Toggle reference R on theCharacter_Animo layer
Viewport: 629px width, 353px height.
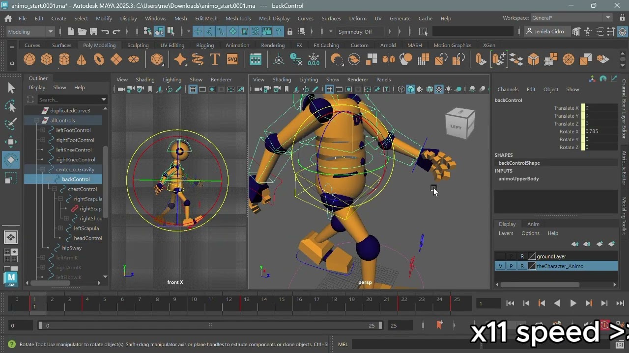[x=522, y=266]
